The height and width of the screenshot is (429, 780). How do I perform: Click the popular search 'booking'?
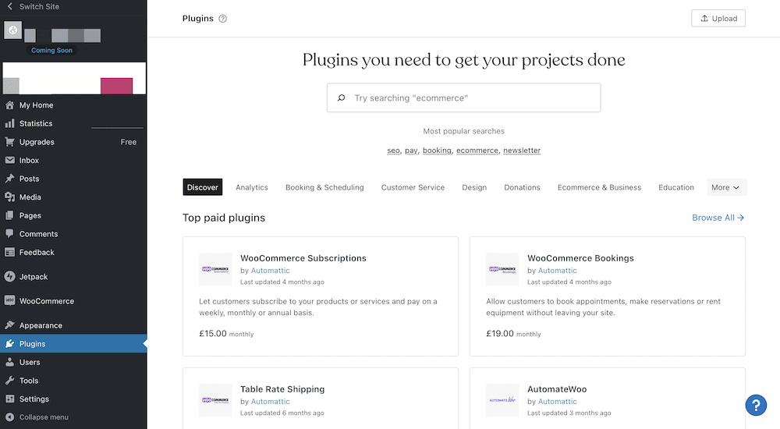pos(437,151)
